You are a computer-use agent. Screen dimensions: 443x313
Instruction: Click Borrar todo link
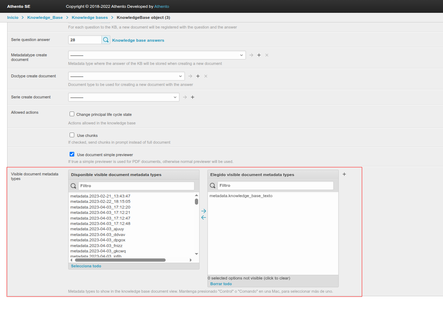pyautogui.click(x=221, y=284)
